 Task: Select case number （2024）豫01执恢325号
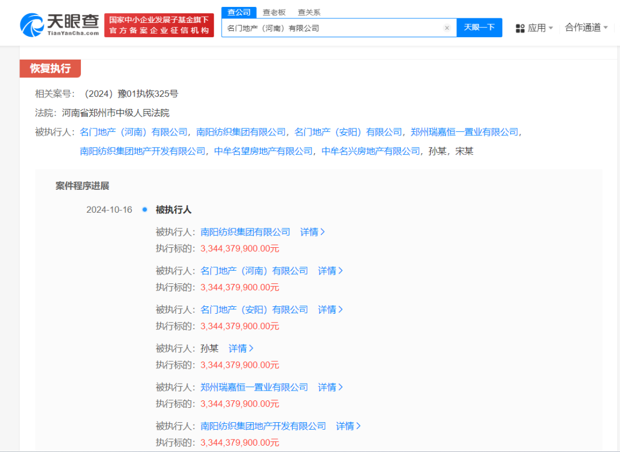tap(130, 93)
